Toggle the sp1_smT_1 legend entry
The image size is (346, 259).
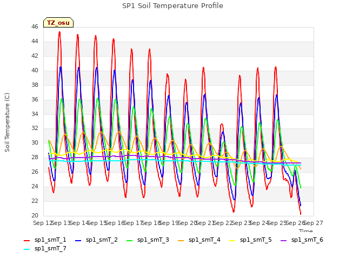coord(45,240)
